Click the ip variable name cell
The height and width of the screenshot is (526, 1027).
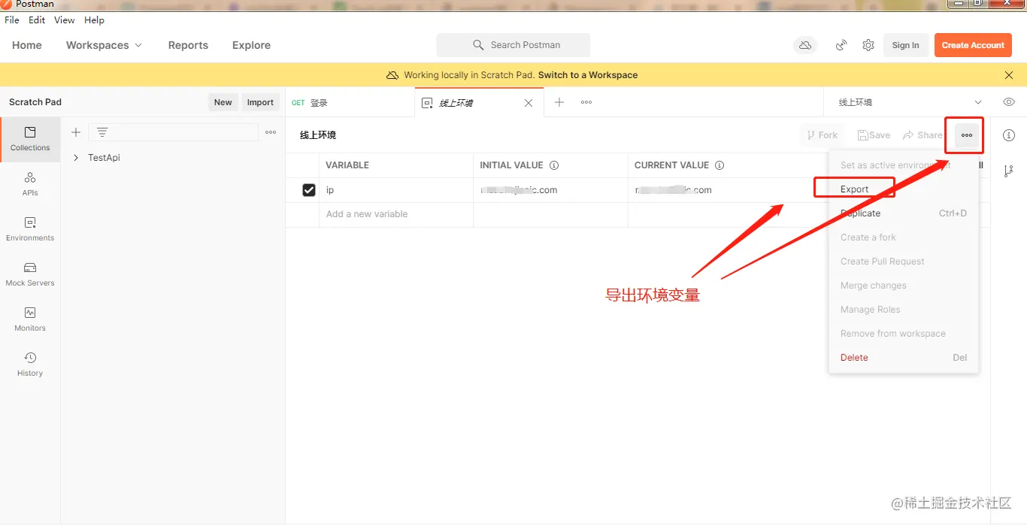(x=396, y=190)
